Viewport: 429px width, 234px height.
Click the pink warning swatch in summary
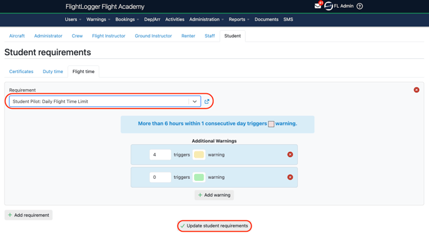[271, 124]
